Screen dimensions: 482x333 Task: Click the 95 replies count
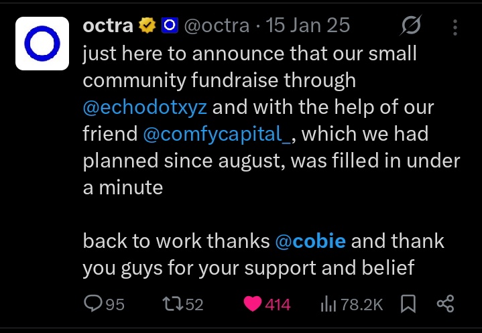tap(115, 305)
